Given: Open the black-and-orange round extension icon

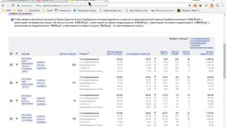Looking at the screenshot, I should pos(201,6).
